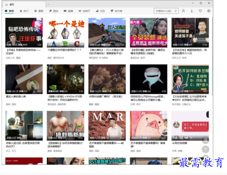Open the user account icon

point(183,11)
